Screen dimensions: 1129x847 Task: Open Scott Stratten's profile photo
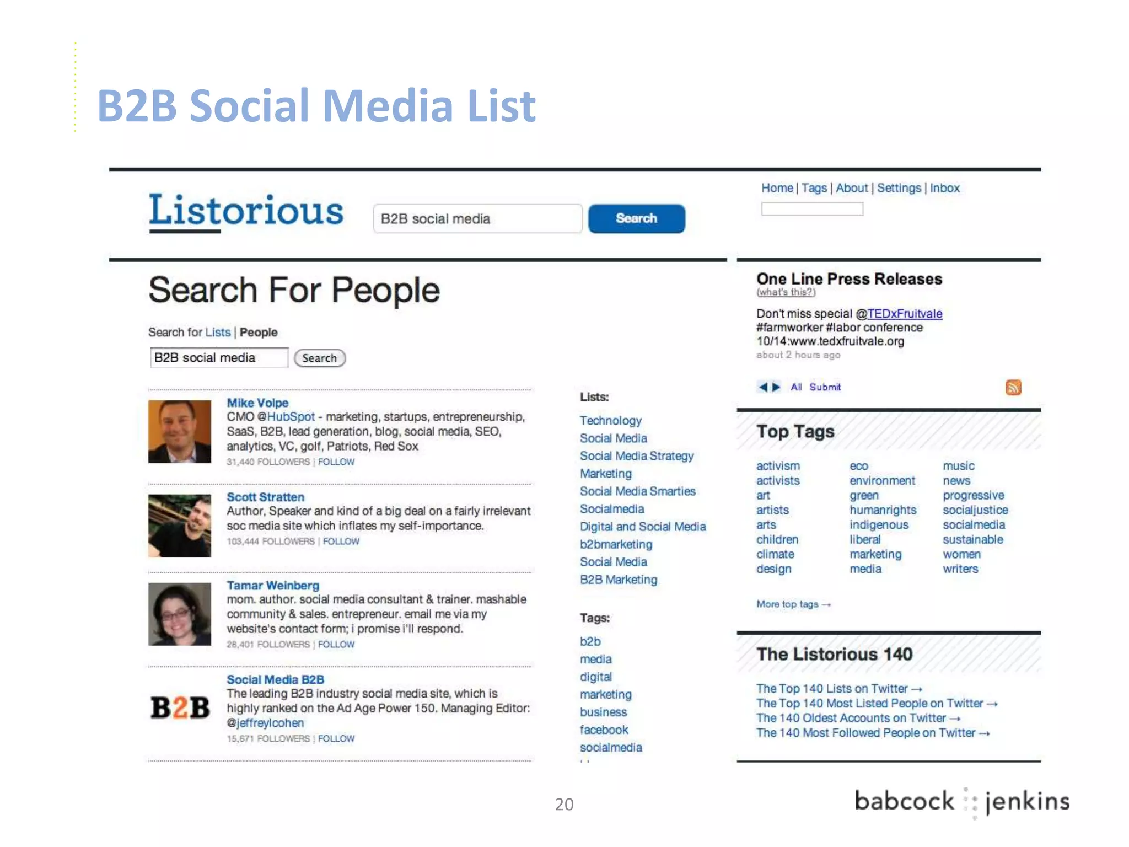click(180, 526)
